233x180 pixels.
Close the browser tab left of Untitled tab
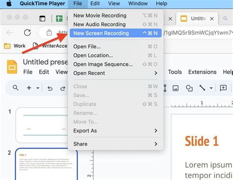pos(171,19)
